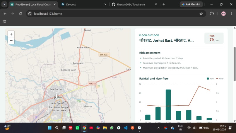Image resolution: width=236 pixels, height=133 pixels.
Task: Open Visual Studio Code from taskbar
Action: click(126, 128)
